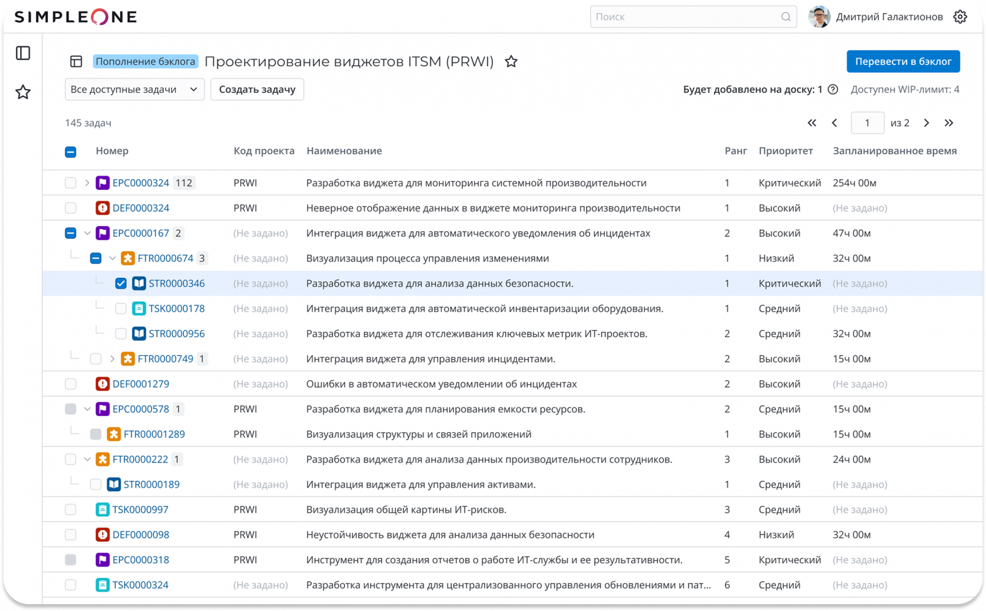
Task: Click the epic flag icon of EPC0000324
Action: point(103,182)
